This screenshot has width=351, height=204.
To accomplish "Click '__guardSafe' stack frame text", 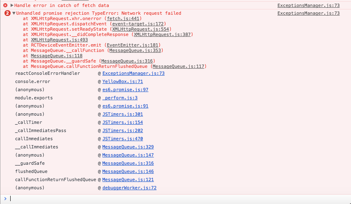I will [30, 163].
